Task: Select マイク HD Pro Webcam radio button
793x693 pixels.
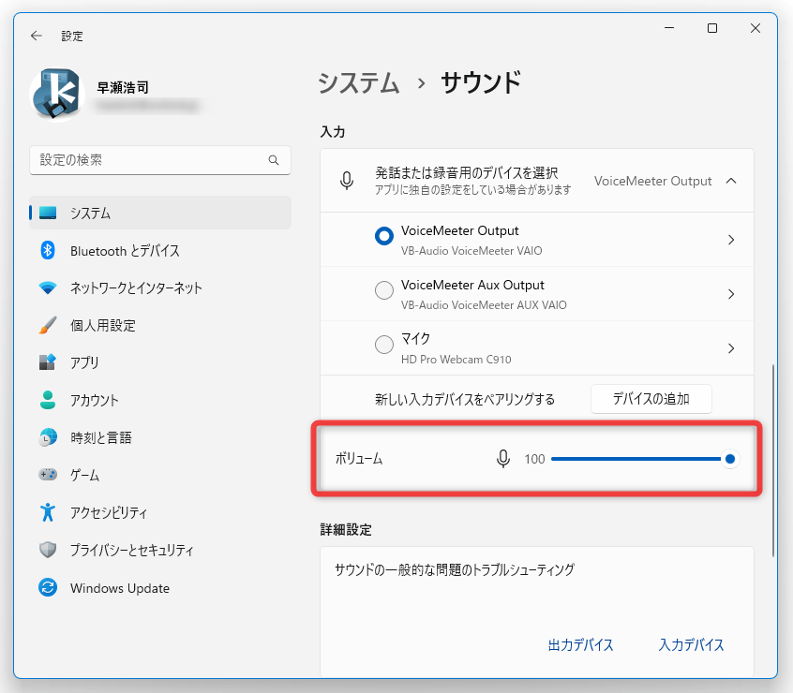Action: coord(384,345)
